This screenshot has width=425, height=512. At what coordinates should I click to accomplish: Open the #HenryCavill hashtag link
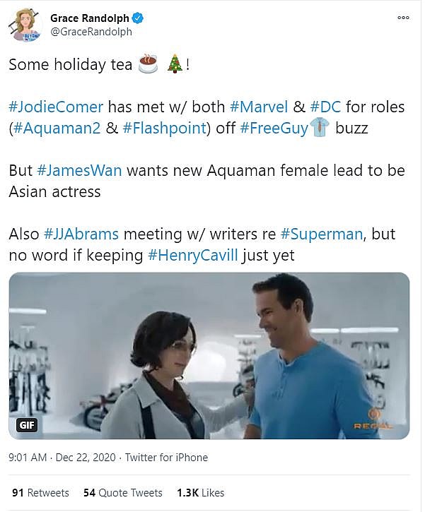[192, 256]
